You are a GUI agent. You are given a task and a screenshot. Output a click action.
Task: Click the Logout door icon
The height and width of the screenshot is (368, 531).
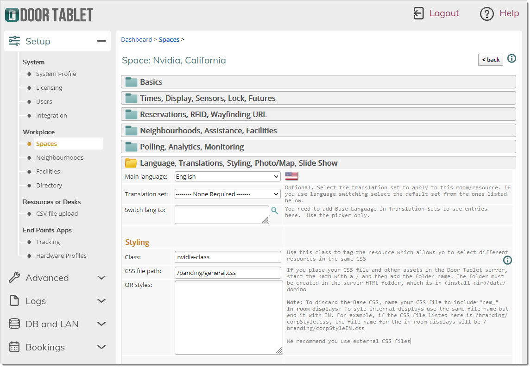click(x=418, y=13)
